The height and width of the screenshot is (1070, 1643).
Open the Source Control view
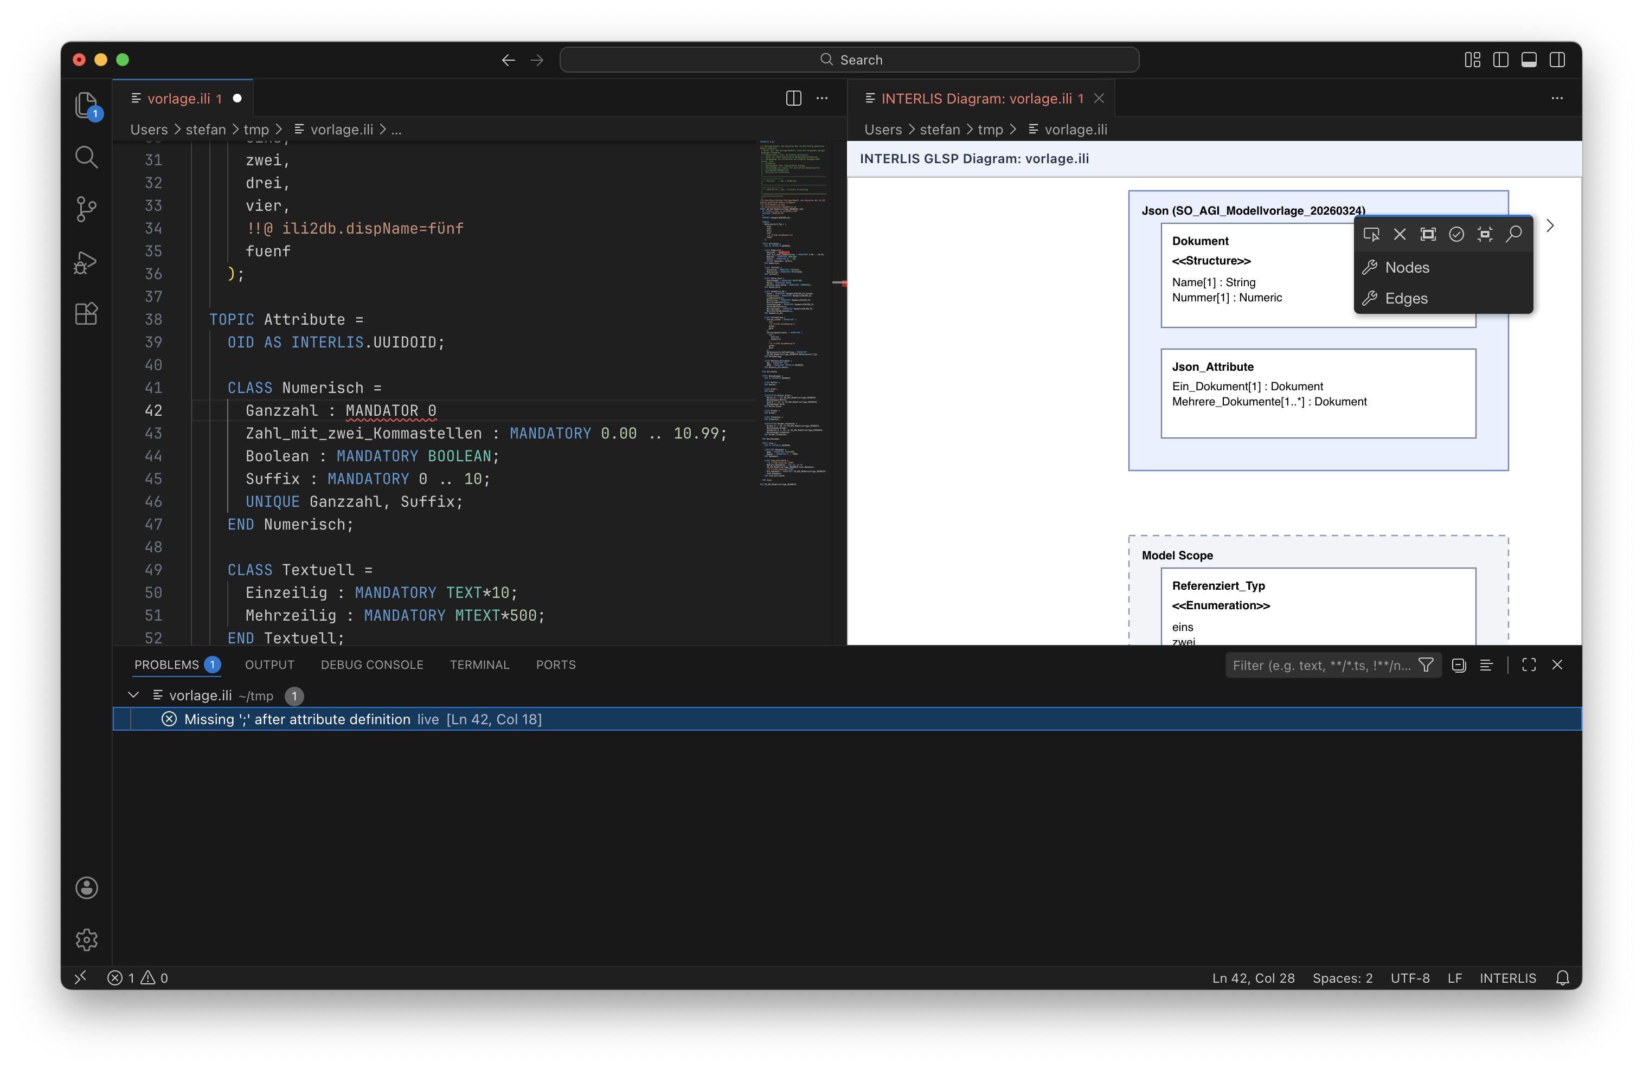[x=86, y=209]
